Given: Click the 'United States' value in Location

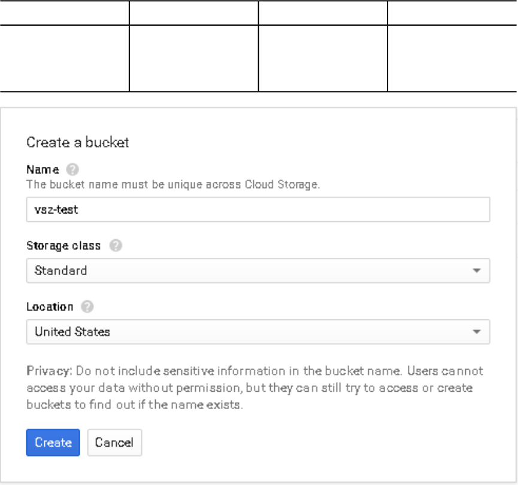Looking at the screenshot, I should click(72, 332).
